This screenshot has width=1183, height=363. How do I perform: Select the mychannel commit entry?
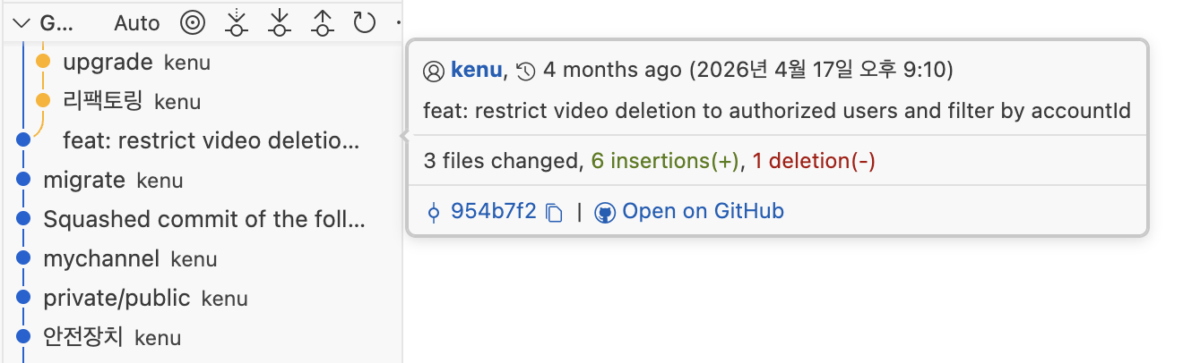[202, 258]
